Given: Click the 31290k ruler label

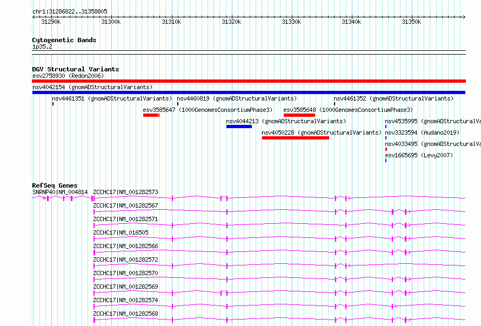Looking at the screenshot, I should coord(51,22).
